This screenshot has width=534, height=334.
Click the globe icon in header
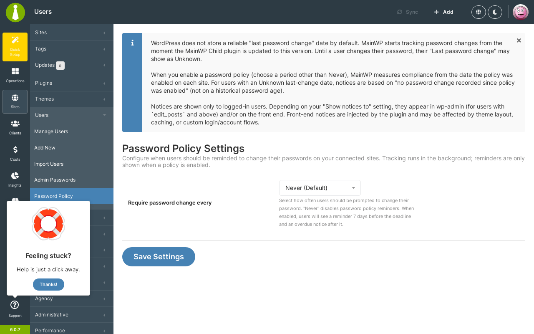point(479,12)
